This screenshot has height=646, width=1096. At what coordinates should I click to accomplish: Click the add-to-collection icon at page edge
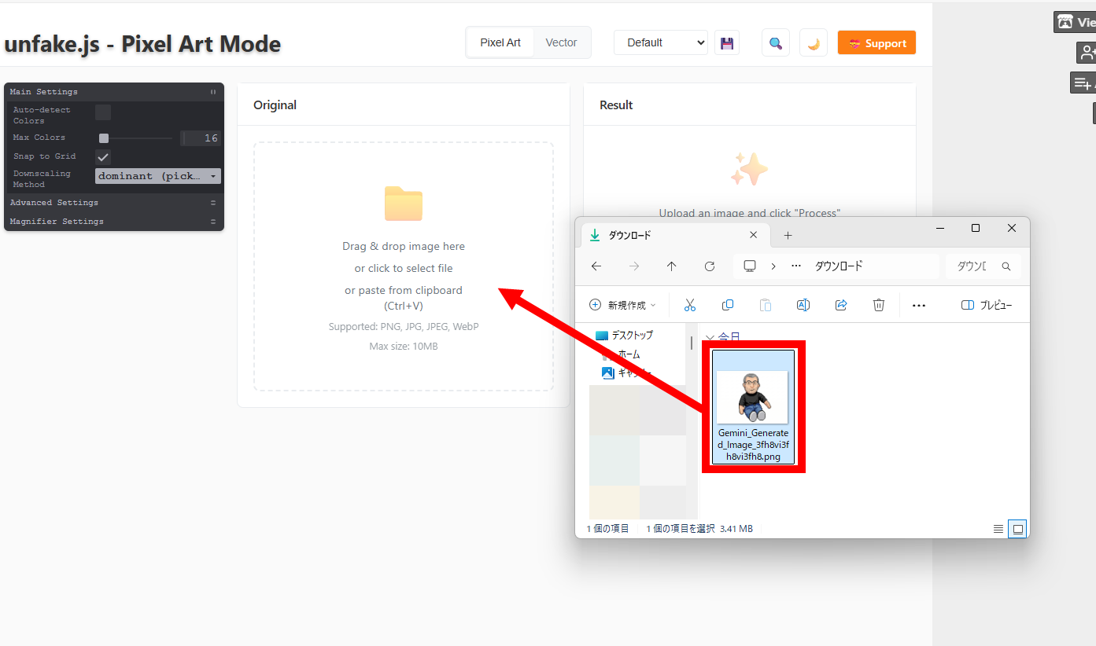click(1083, 83)
